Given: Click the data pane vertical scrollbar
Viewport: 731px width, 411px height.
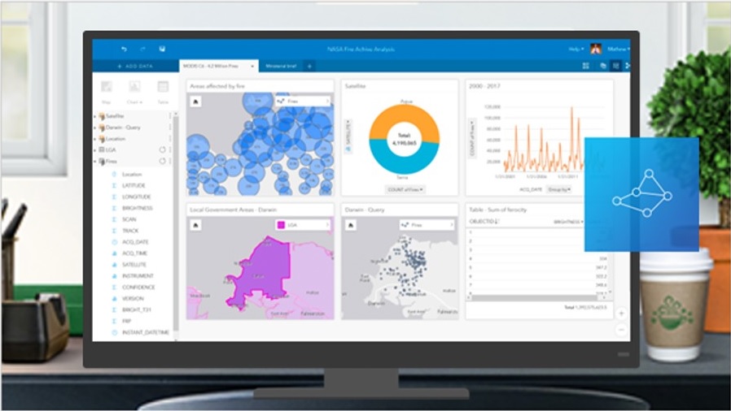Looking at the screenshot, I should [x=175, y=223].
